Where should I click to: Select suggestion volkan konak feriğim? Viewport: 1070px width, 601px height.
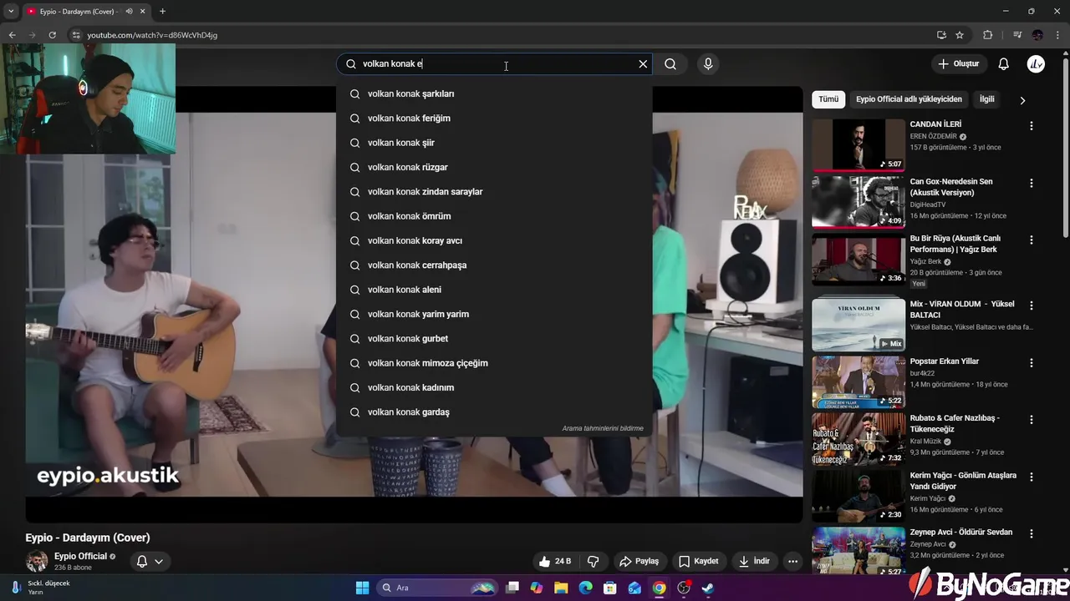click(x=494, y=119)
